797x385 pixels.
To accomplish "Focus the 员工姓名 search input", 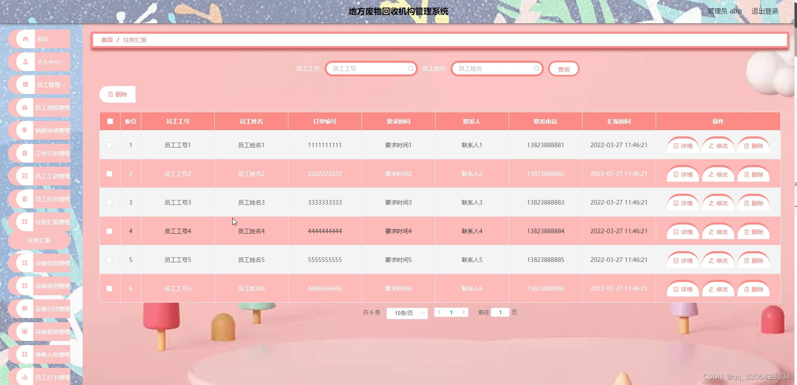I will point(497,69).
